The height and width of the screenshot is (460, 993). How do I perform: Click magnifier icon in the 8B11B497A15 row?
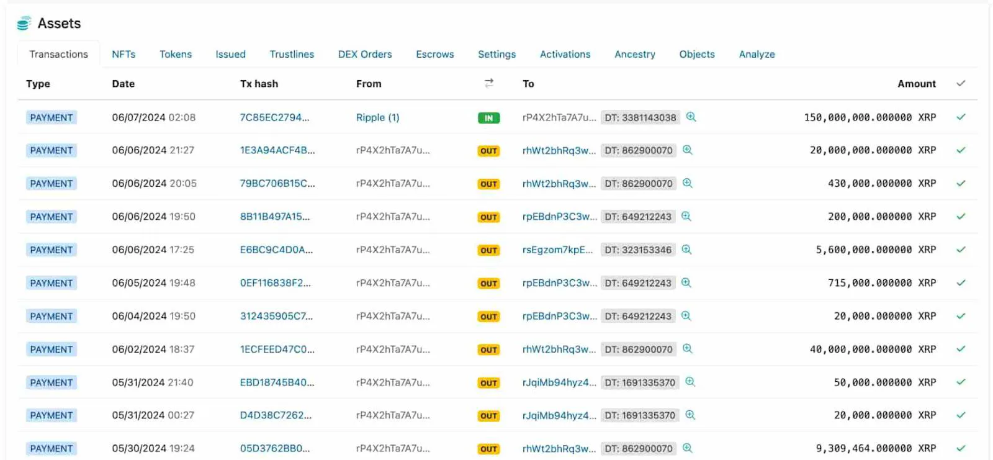click(686, 216)
